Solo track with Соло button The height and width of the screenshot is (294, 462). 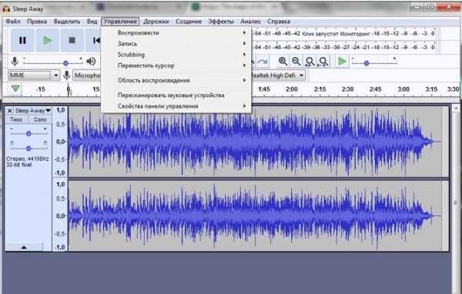40,119
